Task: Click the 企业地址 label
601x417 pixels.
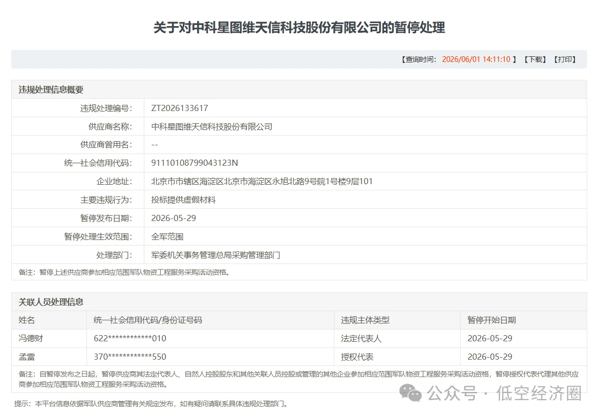Action: point(114,182)
